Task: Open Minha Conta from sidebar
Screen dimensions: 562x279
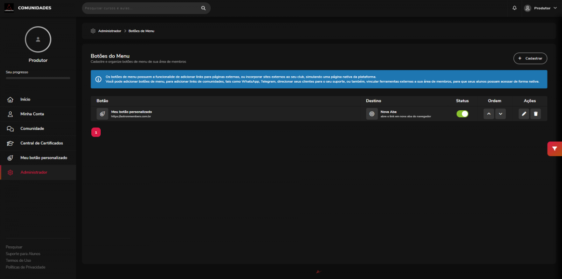Action: 32,114
